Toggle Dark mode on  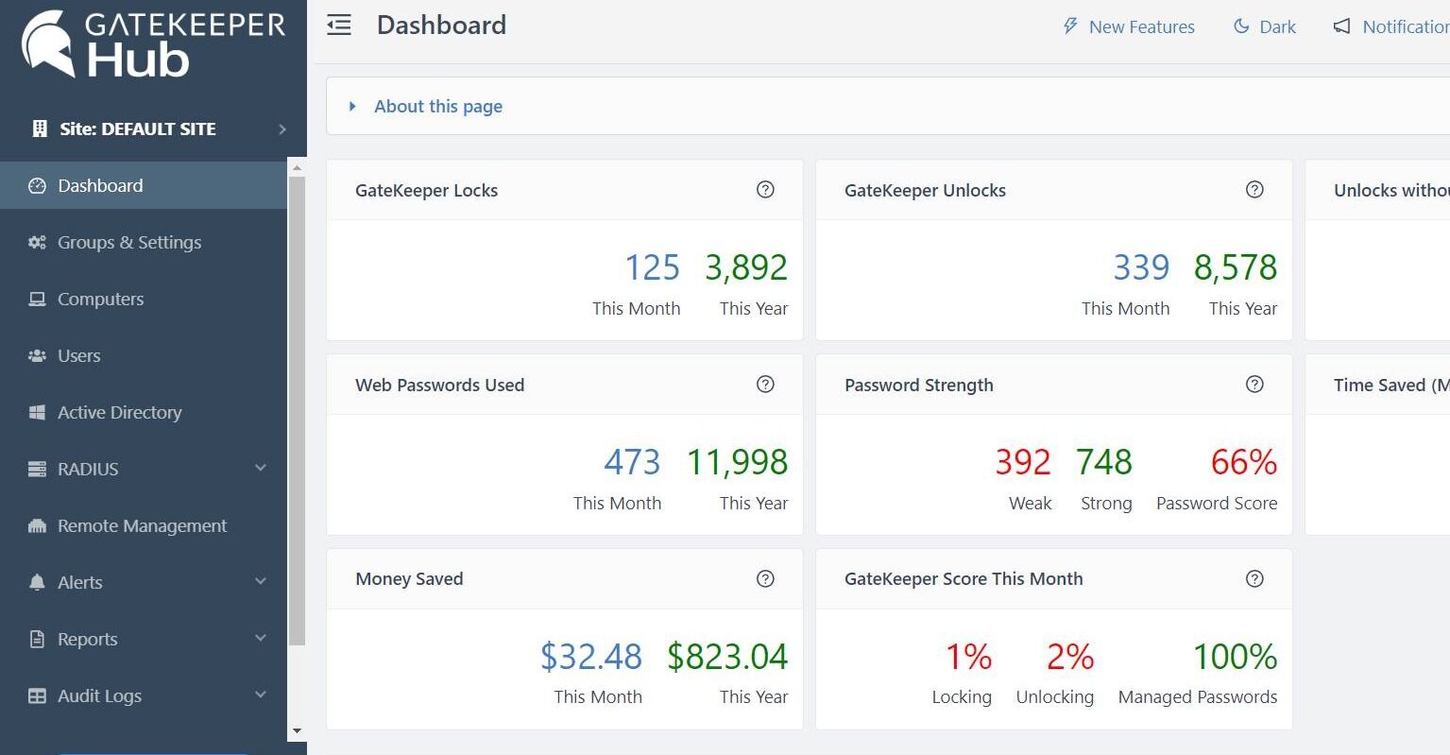point(1265,26)
